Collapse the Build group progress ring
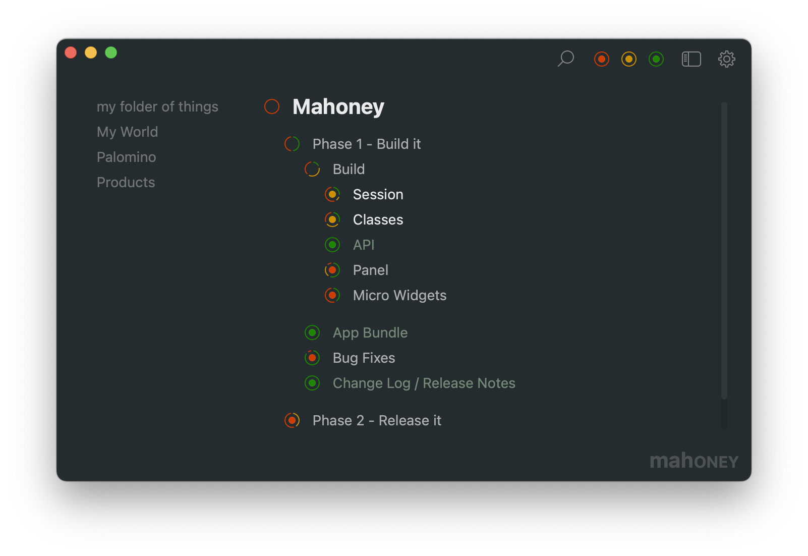This screenshot has width=808, height=556. 312,169
